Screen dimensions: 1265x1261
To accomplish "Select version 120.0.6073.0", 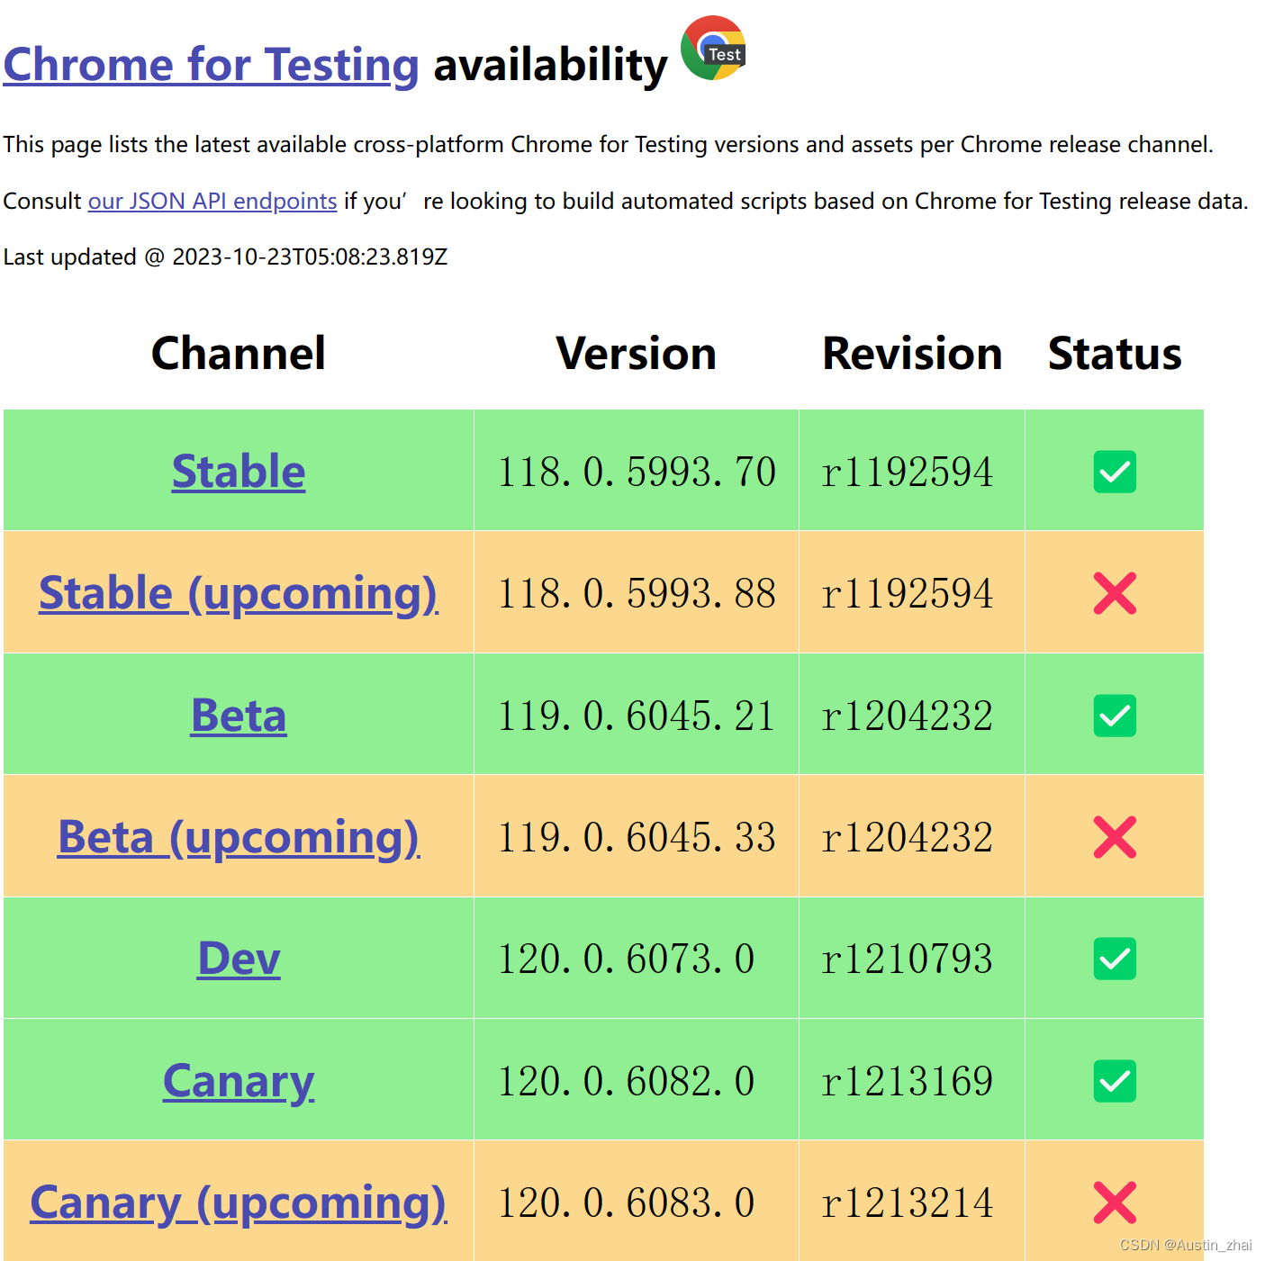I will (627, 959).
